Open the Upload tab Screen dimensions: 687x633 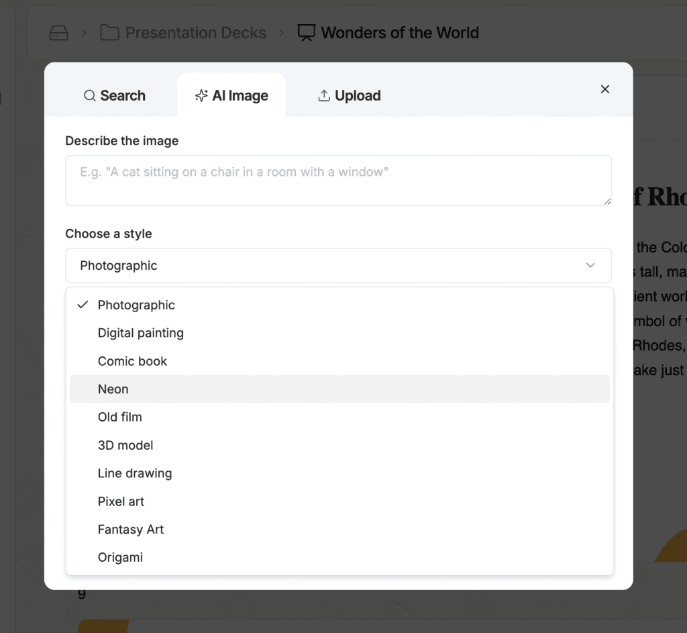coord(349,95)
